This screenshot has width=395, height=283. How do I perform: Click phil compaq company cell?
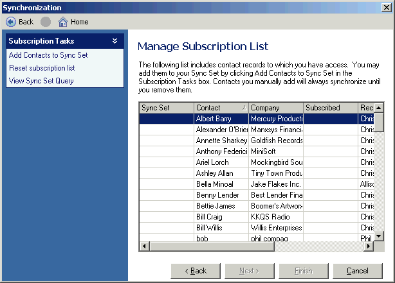click(x=276, y=238)
